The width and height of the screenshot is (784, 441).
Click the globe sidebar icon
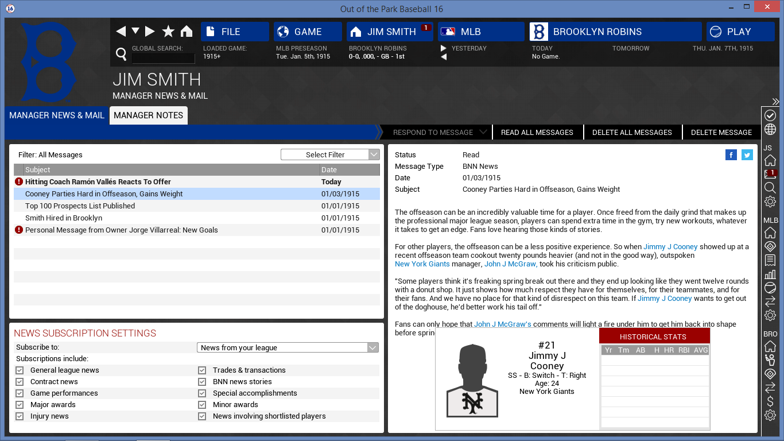pyautogui.click(x=770, y=129)
